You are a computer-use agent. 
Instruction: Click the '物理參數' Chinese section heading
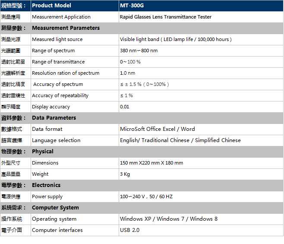[x=13, y=152]
